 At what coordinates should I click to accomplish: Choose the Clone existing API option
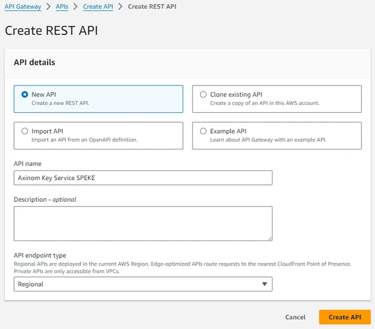(204, 95)
